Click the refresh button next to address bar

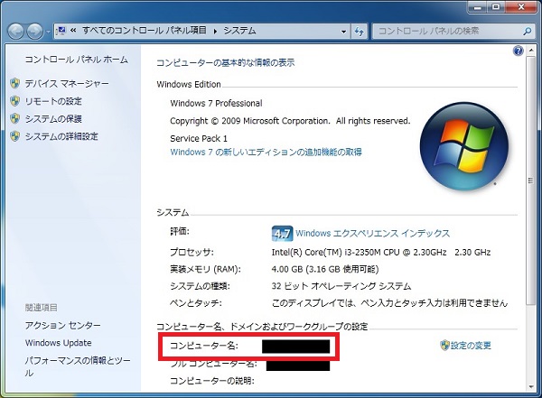(x=359, y=32)
